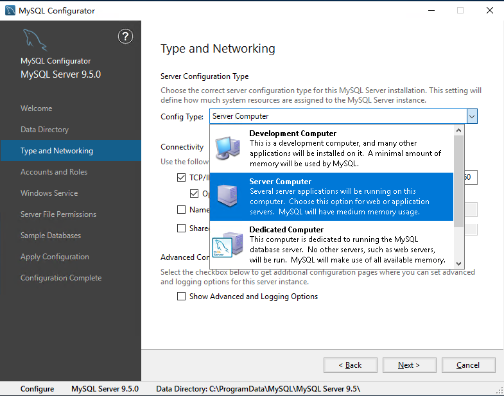Collapse the Config Type dropdown arrow

(x=472, y=116)
